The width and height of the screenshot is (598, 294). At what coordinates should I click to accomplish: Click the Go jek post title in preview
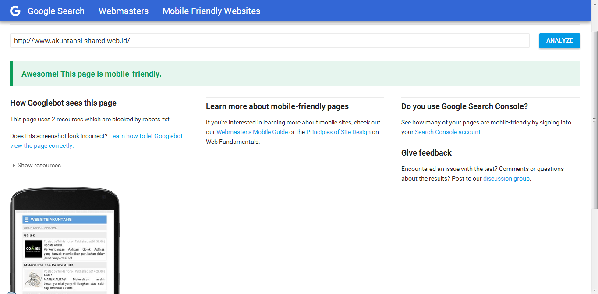point(29,235)
